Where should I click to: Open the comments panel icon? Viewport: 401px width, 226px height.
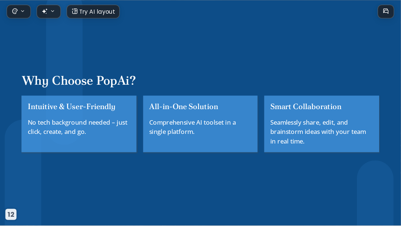click(386, 11)
